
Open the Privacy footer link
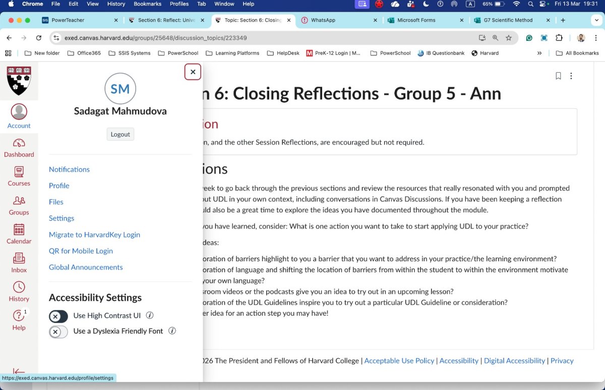coord(562,360)
